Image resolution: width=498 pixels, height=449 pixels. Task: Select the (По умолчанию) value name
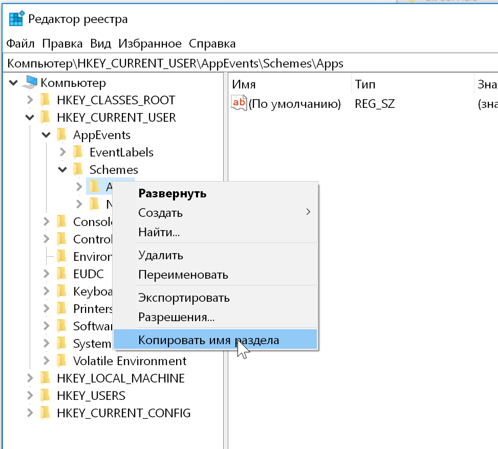pos(294,104)
